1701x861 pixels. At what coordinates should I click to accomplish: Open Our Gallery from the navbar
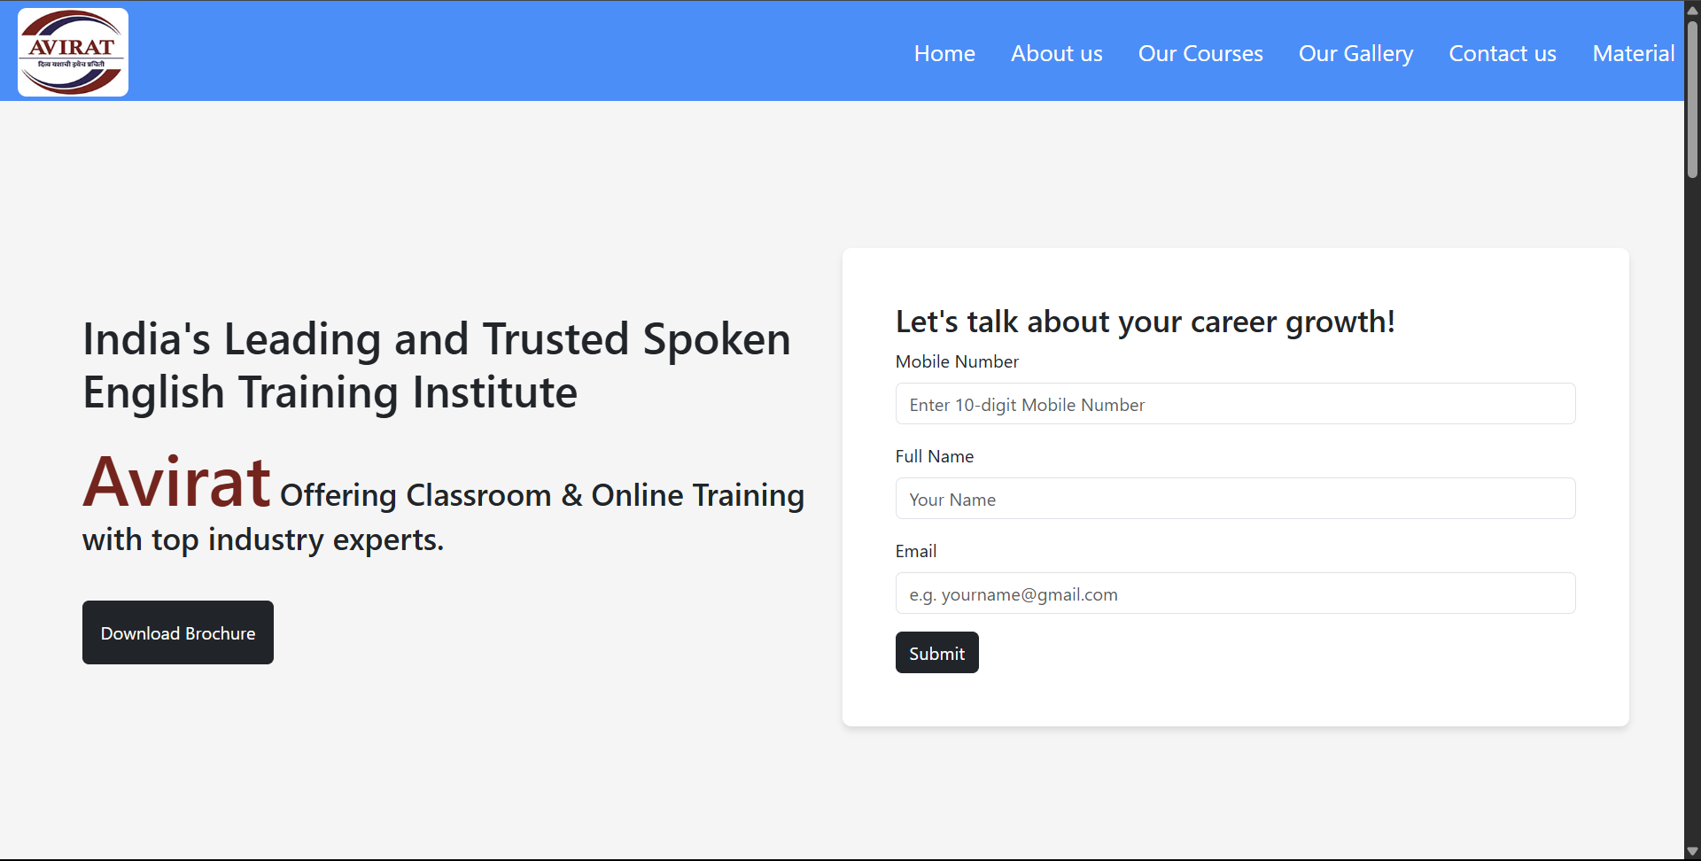tap(1355, 53)
